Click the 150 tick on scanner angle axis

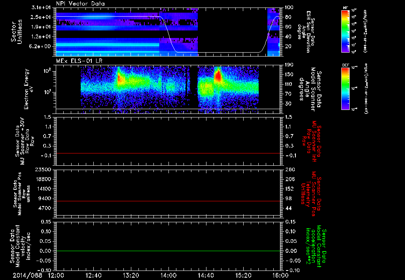[x=289, y=75]
